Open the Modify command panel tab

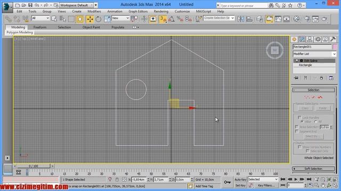point(302,39)
